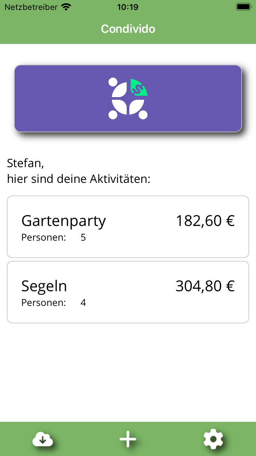Click the white circle at logo's bottom-right
The width and height of the screenshot is (256, 456).
coord(143,115)
